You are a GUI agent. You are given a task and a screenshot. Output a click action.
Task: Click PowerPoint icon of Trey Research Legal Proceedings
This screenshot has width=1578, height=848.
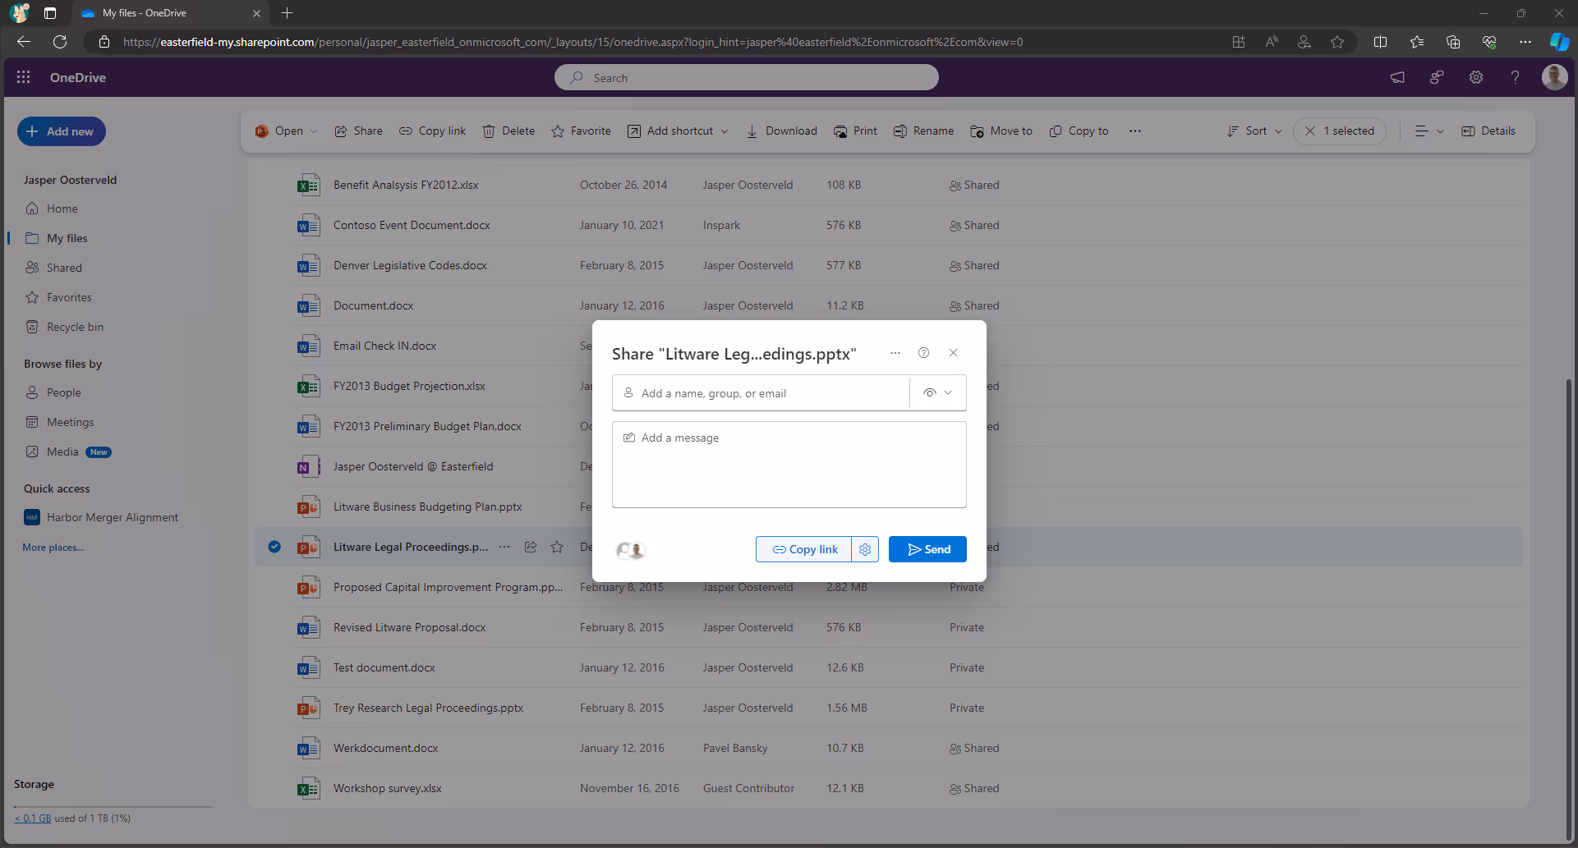click(308, 708)
